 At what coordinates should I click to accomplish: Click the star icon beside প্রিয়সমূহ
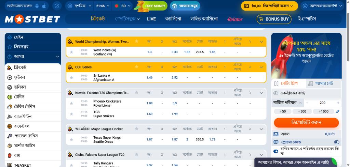(10, 47)
